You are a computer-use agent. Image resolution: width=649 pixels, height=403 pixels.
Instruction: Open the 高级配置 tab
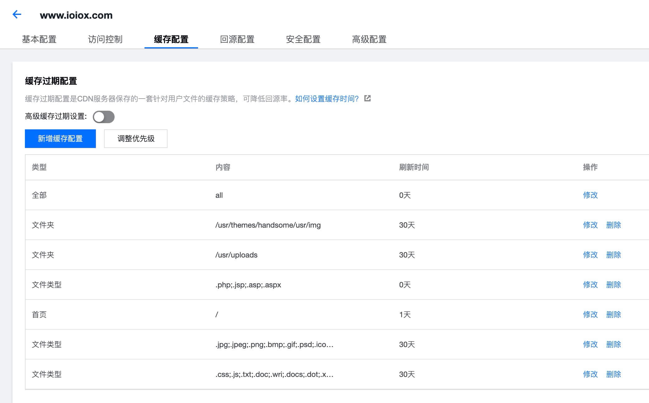click(x=369, y=39)
